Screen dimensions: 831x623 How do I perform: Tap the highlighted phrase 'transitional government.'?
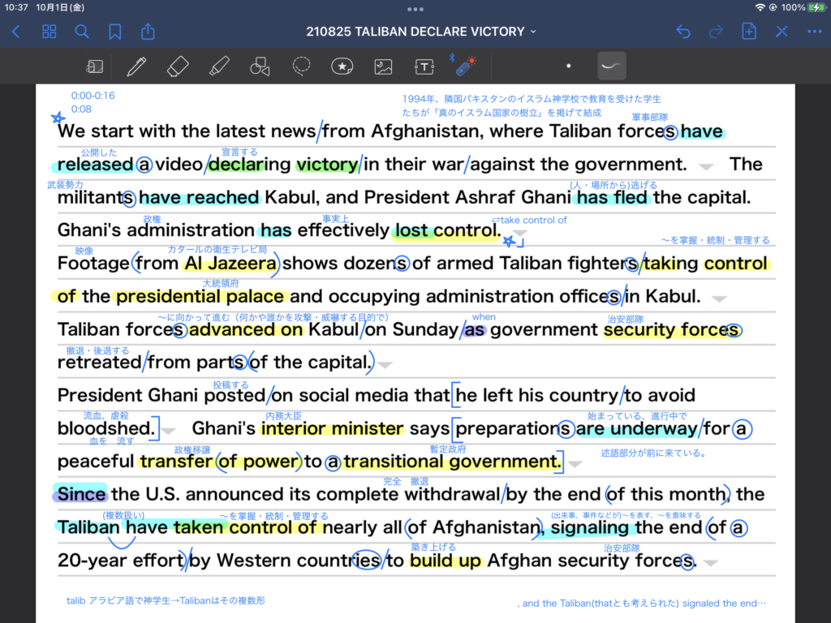452,462
